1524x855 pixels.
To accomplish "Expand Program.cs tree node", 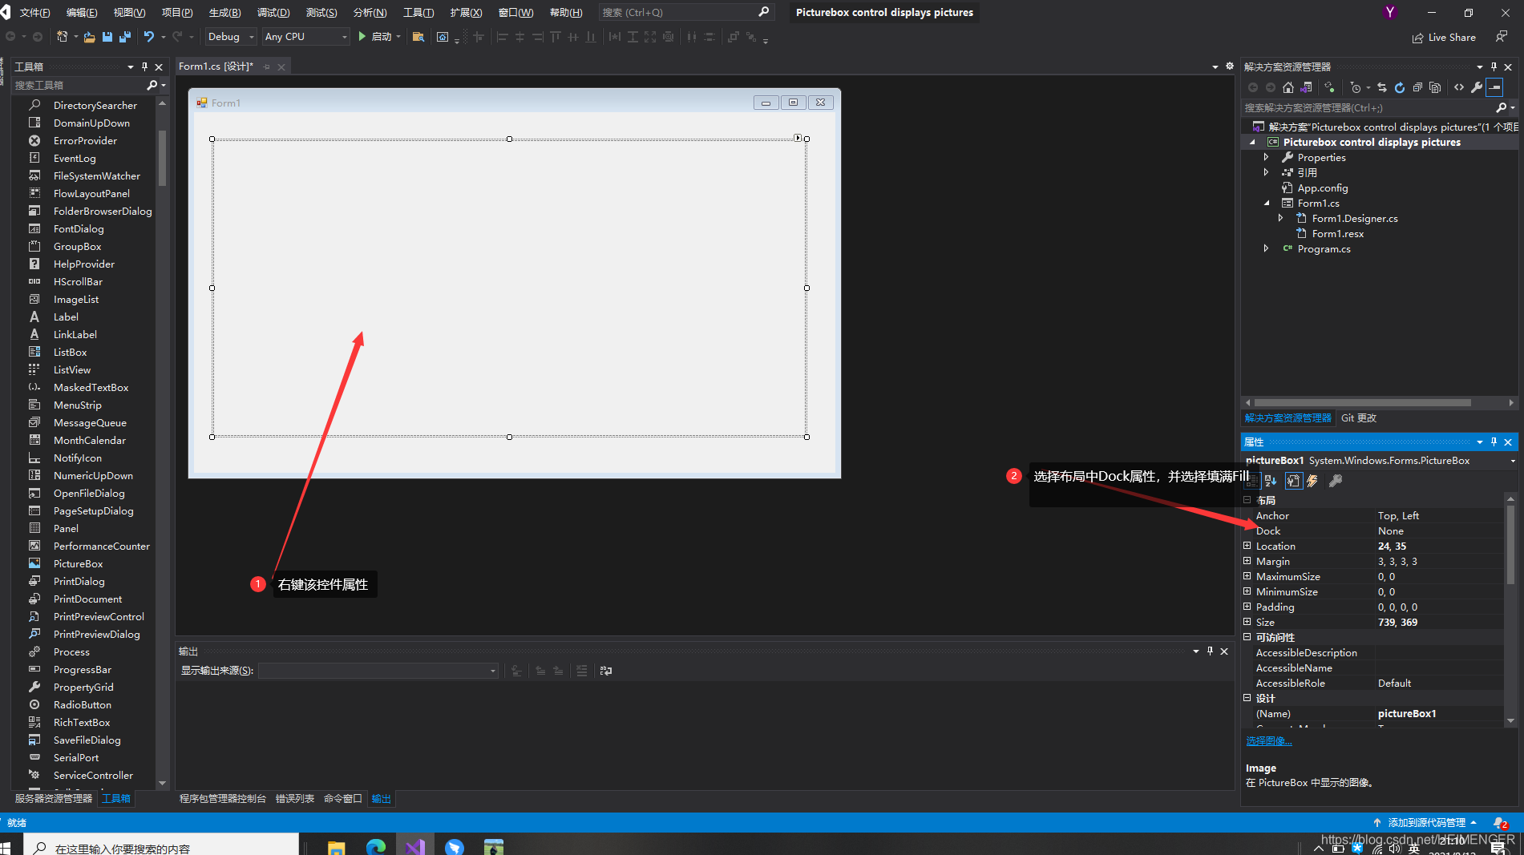I will (1267, 248).
